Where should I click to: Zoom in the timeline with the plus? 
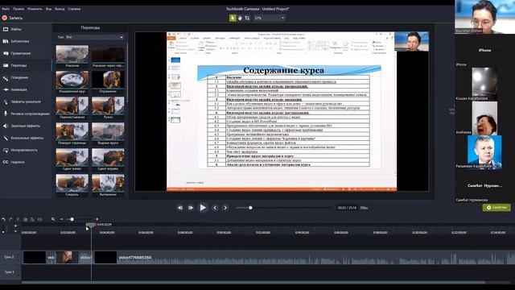97,219
